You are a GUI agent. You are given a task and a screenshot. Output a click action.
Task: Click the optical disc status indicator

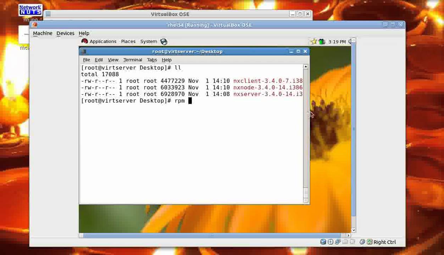pyautogui.click(x=331, y=242)
